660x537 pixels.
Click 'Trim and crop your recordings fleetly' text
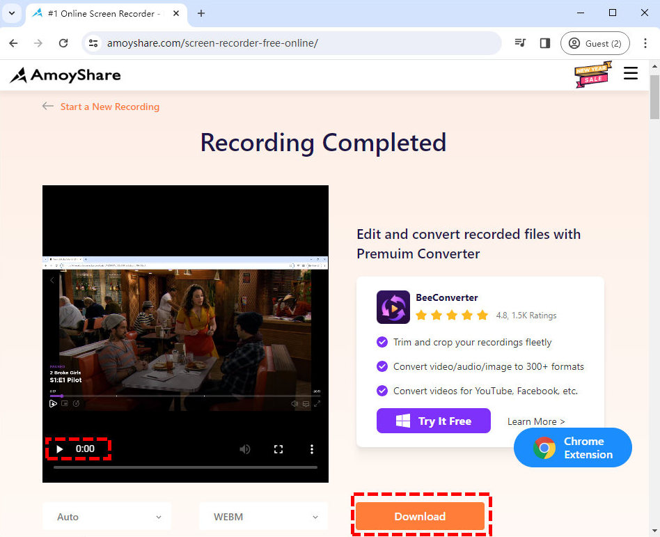click(472, 342)
